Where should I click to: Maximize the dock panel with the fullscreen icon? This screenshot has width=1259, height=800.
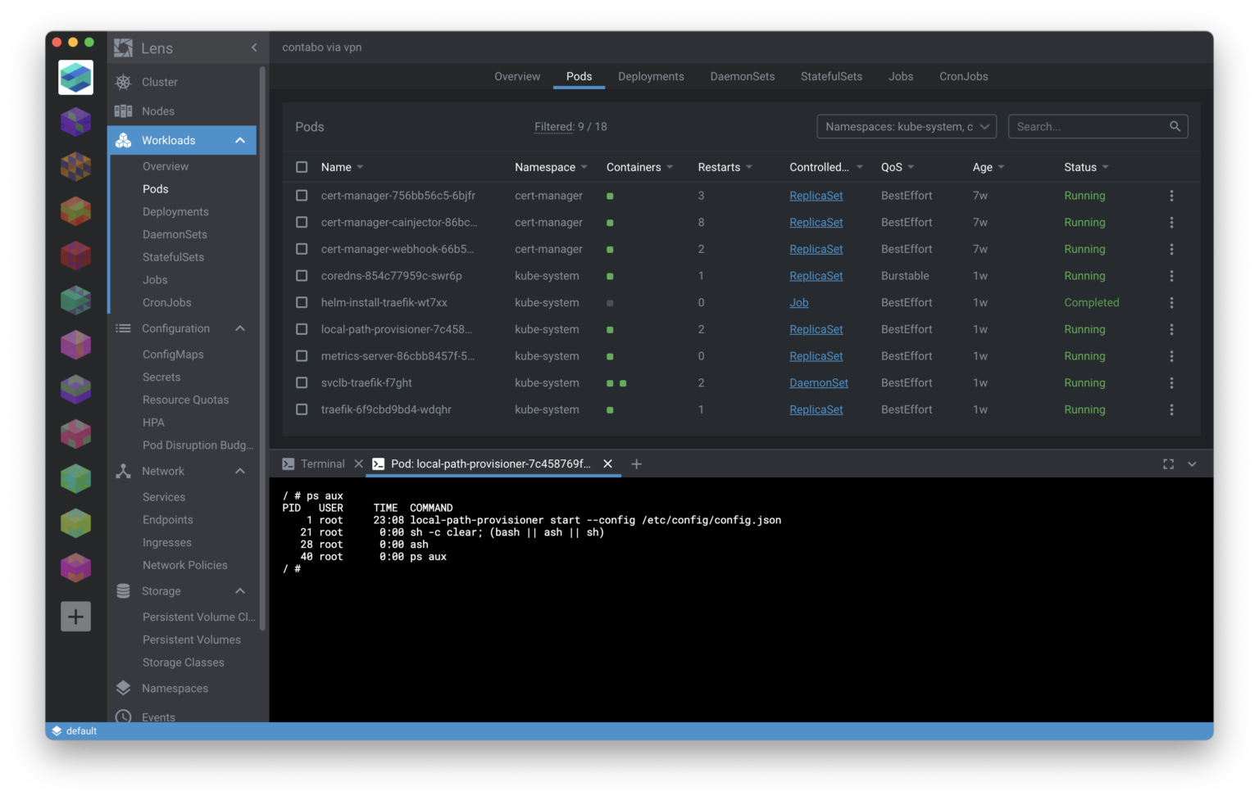[1168, 463]
